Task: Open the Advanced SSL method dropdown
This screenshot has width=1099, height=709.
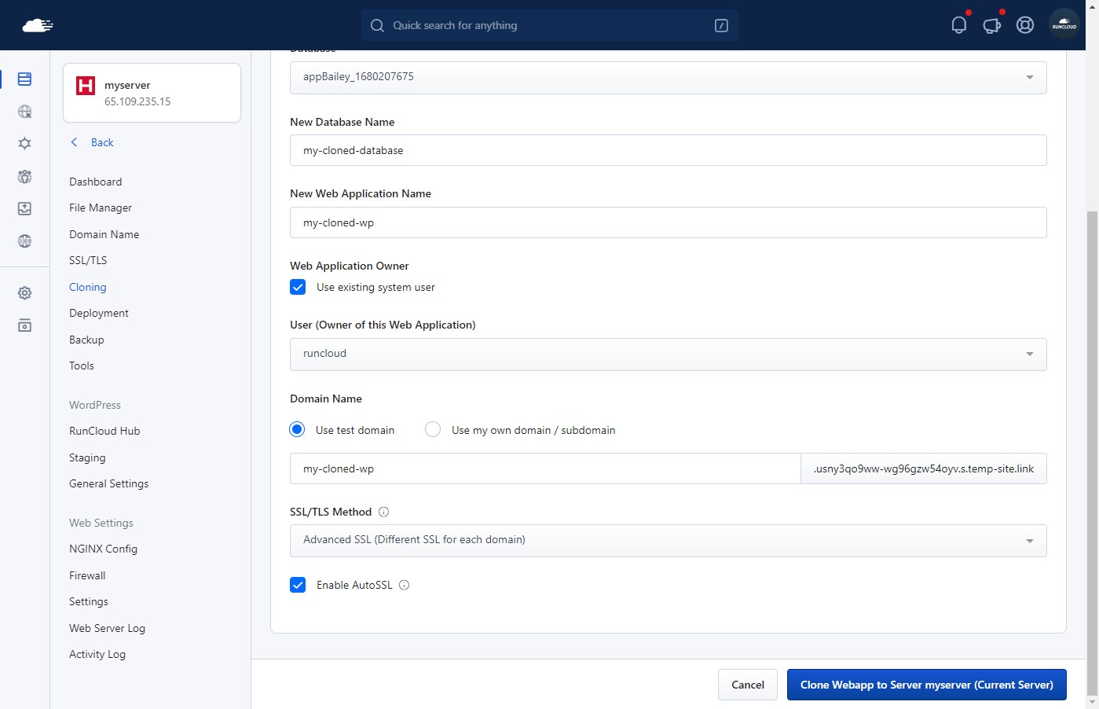Action: click(668, 540)
